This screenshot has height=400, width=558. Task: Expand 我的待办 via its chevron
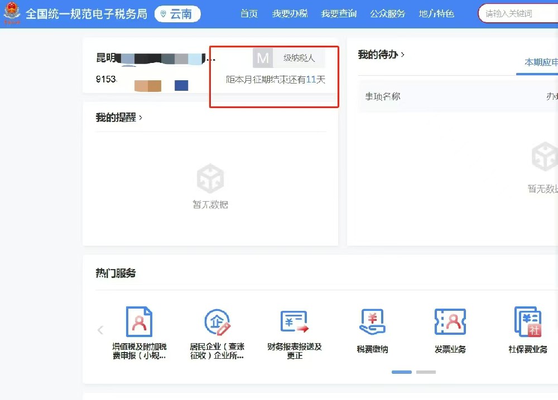coord(403,55)
